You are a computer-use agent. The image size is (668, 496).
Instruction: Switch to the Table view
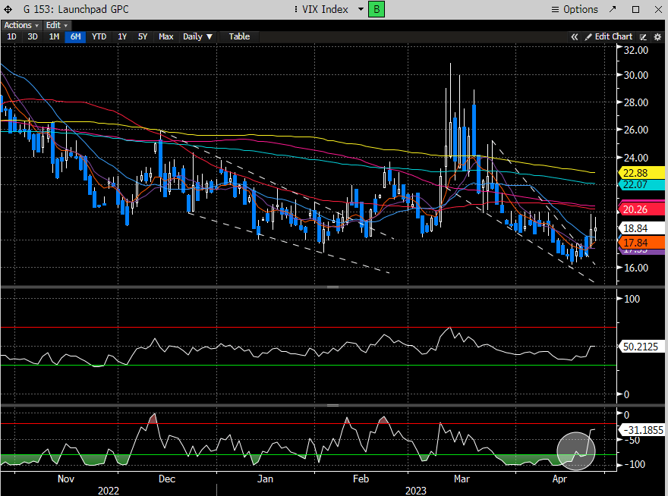pos(239,36)
